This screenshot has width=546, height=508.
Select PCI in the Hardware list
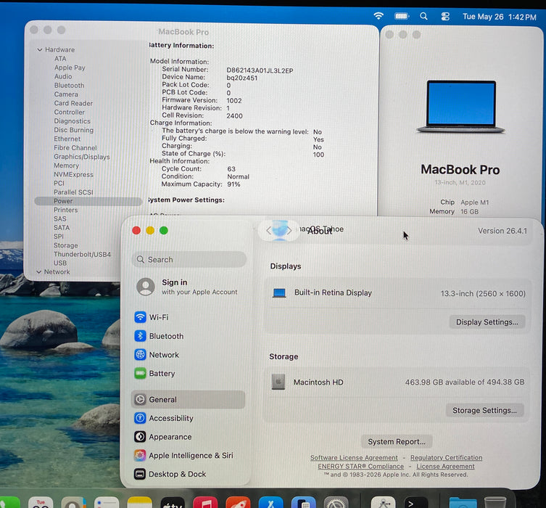tap(59, 184)
